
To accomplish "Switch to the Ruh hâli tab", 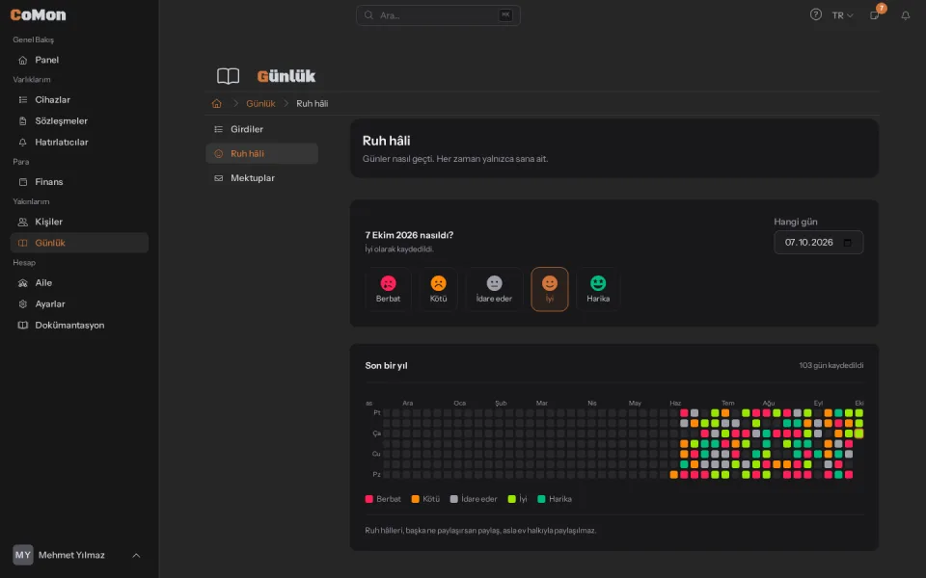I will [x=261, y=153].
